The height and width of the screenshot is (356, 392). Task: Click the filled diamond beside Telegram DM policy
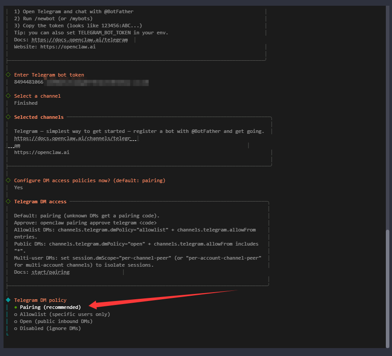click(x=8, y=300)
